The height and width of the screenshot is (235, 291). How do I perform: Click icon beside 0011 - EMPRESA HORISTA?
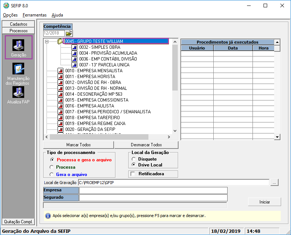click(60, 77)
